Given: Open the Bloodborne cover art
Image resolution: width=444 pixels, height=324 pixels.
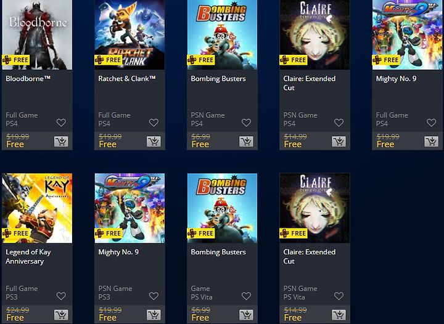Looking at the screenshot, I should [37, 34].
